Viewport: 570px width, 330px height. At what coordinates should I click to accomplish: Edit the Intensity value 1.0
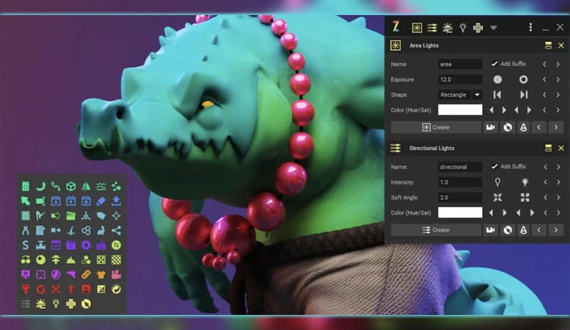point(460,182)
